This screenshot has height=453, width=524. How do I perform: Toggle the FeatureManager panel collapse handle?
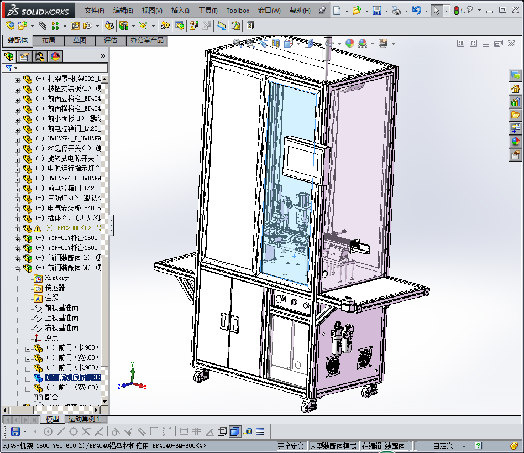111,225
